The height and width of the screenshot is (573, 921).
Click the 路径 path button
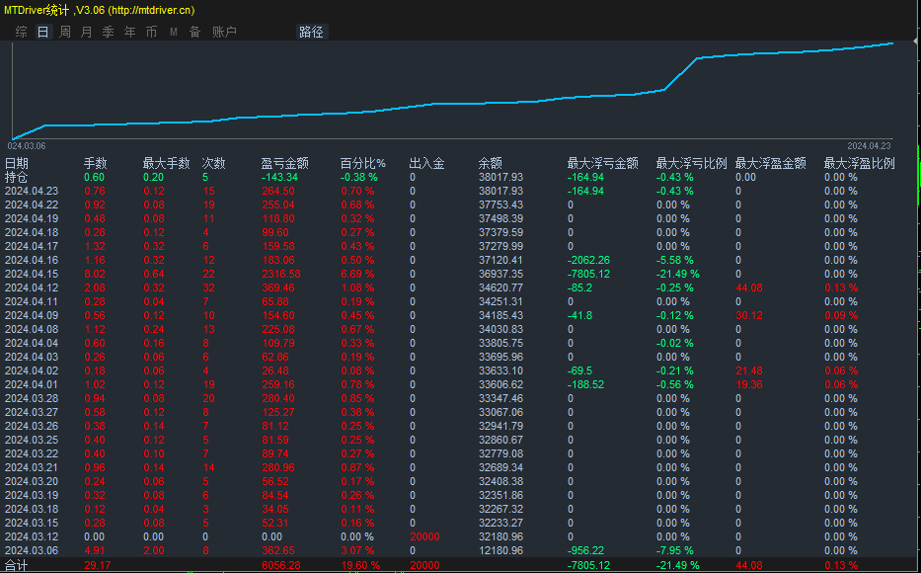pyautogui.click(x=311, y=31)
